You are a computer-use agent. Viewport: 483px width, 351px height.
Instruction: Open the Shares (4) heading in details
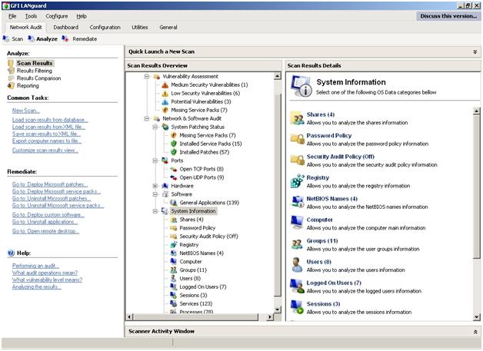321,114
